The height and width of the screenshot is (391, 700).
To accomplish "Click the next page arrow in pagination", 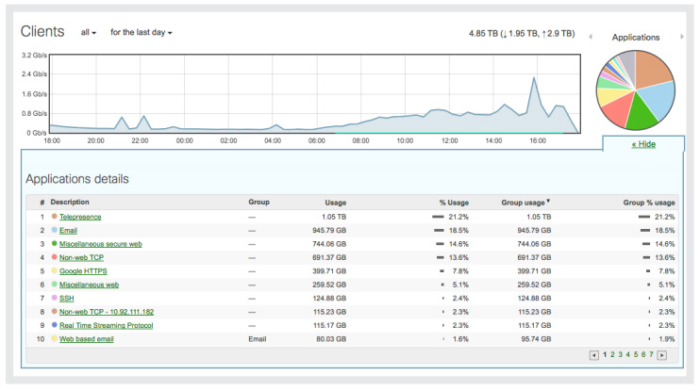I will coord(662,355).
